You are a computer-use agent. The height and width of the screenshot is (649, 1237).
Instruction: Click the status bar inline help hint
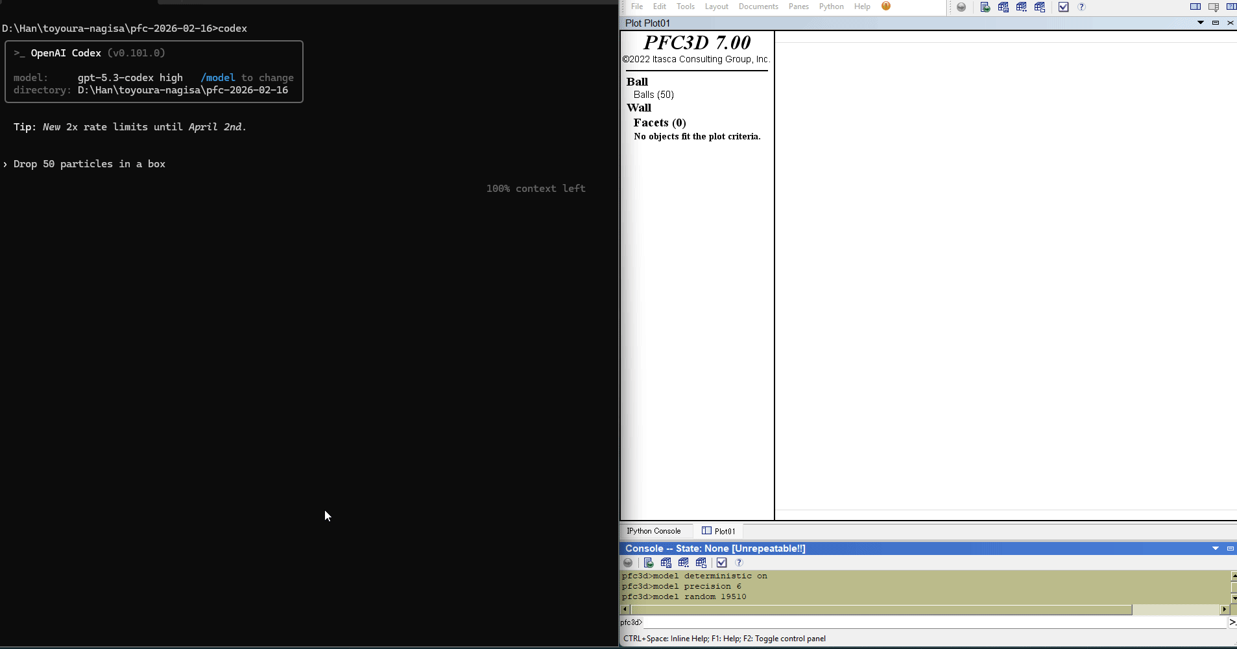click(x=725, y=639)
